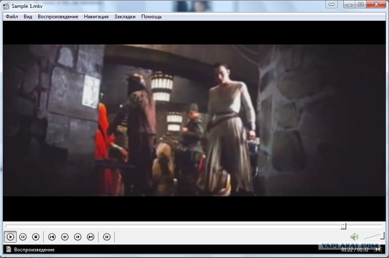Pause the video
389x258 pixels.
pos(23,237)
